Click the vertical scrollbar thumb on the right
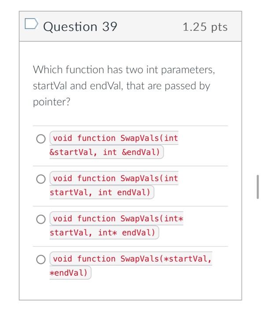Viewport: 261px width, 309px height. click(x=257, y=187)
